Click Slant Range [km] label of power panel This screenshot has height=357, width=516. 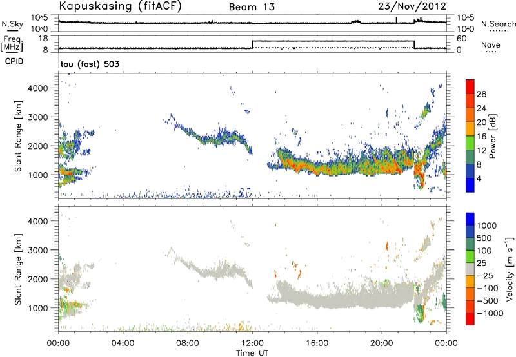[x=18, y=136]
